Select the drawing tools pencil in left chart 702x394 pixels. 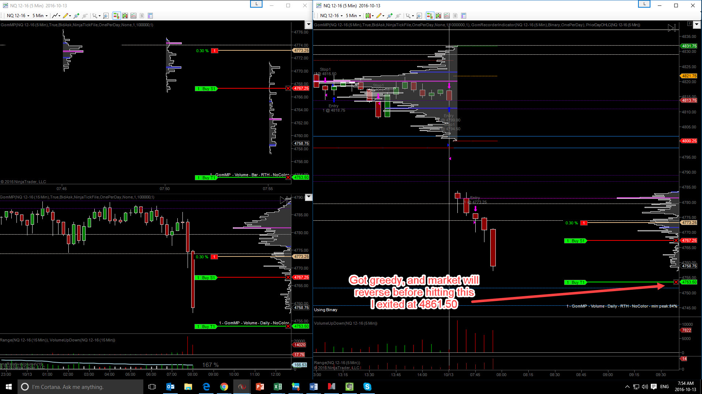(66, 16)
